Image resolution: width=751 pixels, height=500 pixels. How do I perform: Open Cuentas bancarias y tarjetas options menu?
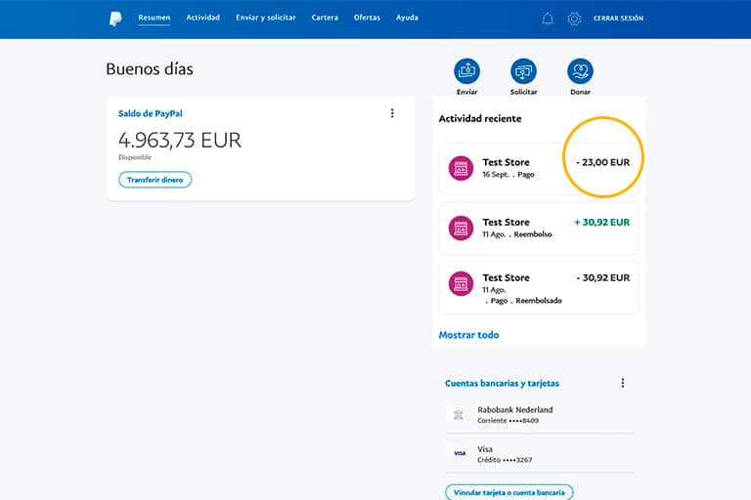623,383
